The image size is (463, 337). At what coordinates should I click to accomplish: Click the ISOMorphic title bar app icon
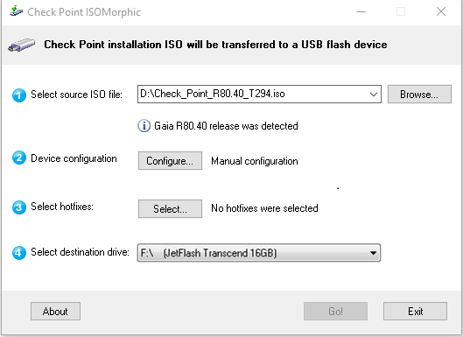(16, 11)
